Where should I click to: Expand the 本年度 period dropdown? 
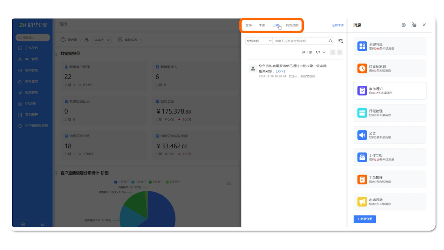pyautogui.click(x=102, y=40)
